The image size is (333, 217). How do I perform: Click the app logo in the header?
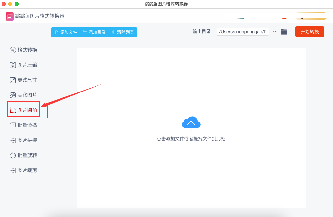point(9,16)
